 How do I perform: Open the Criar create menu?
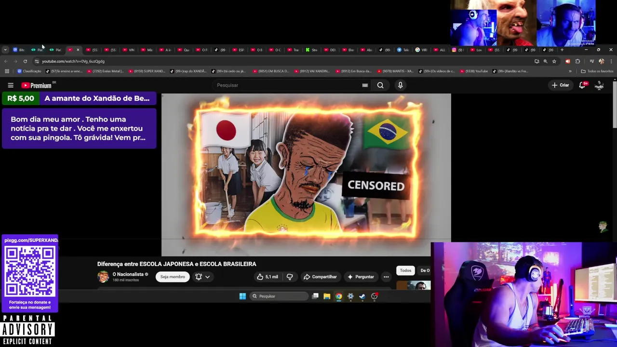click(561, 85)
